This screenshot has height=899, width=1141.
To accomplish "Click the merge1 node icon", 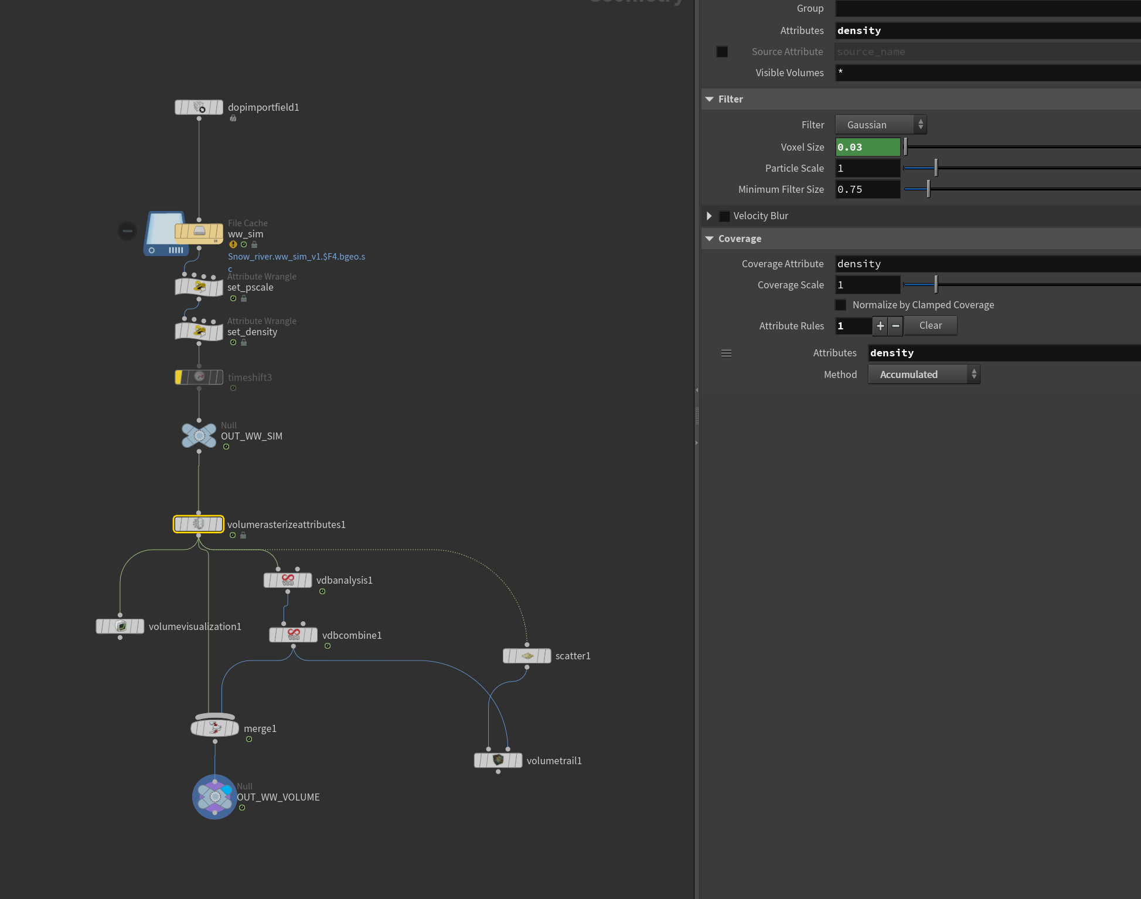I will click(x=214, y=727).
